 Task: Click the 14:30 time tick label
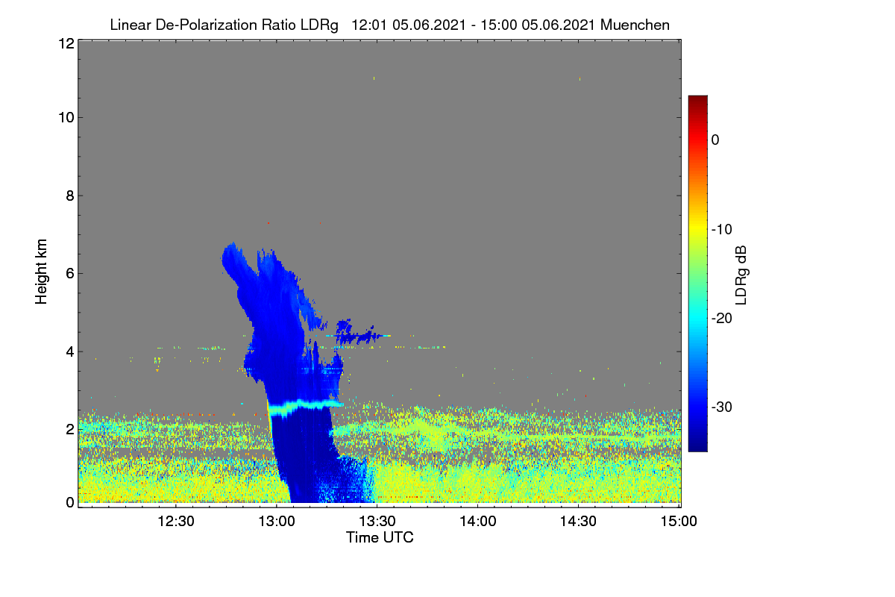579,522
